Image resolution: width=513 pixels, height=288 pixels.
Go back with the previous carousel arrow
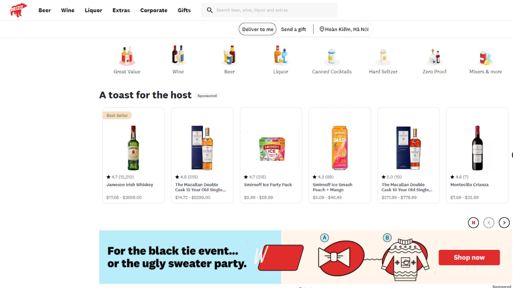point(489,223)
